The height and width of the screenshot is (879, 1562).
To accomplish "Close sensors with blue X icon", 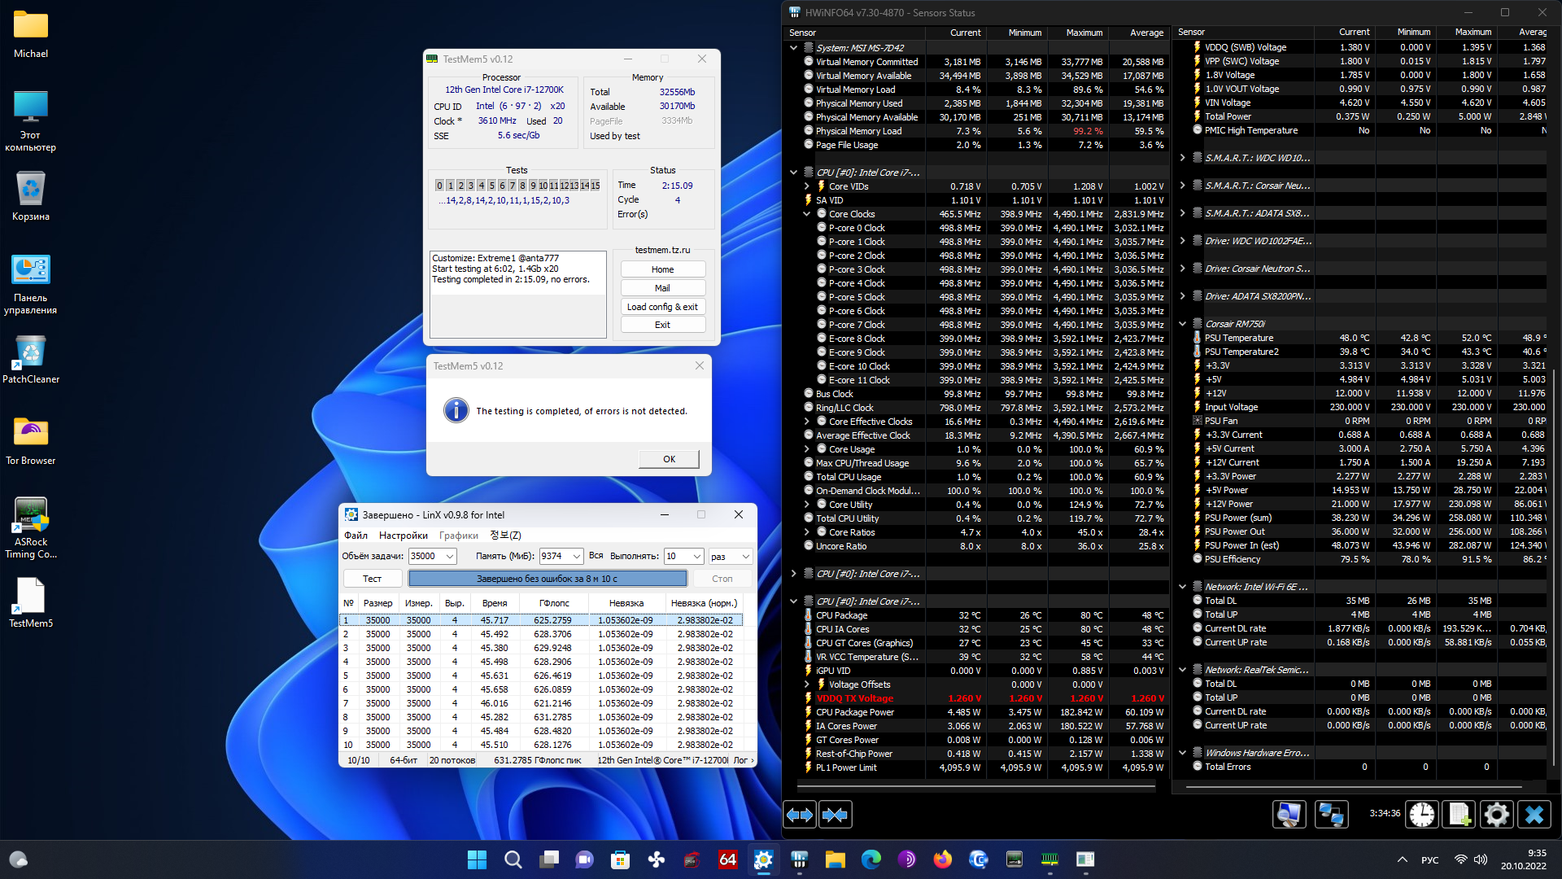I will [x=1534, y=815].
